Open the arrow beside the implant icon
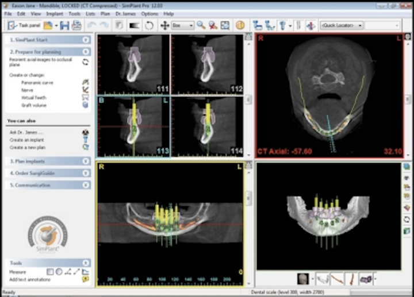Image resolution: width=414 pixels, height=297 pixels. (290, 26)
